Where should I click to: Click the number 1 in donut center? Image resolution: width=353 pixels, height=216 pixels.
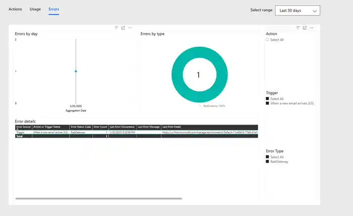pyautogui.click(x=198, y=75)
